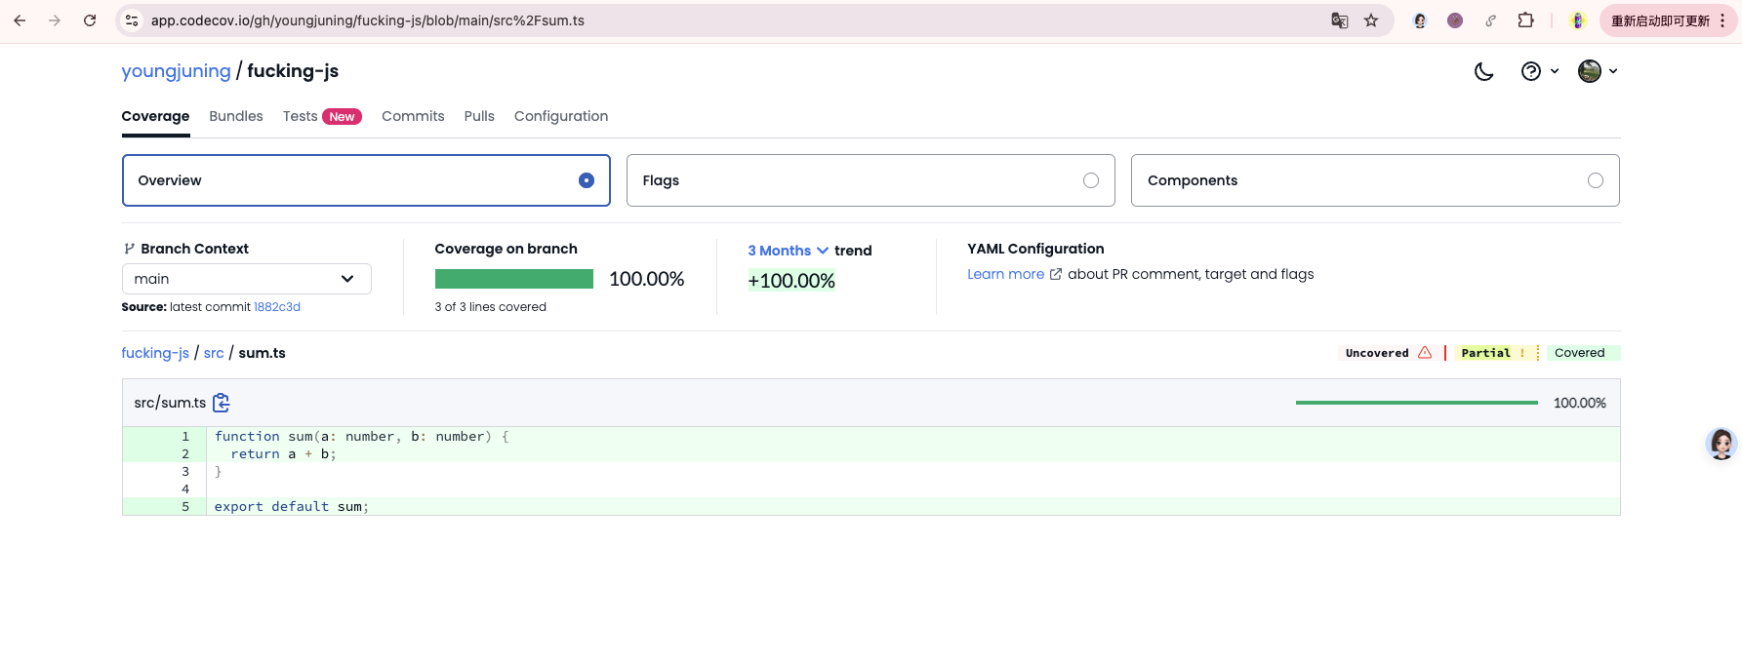Open the Chrome three-dot menu
The width and height of the screenshot is (1742, 664).
point(1722,20)
